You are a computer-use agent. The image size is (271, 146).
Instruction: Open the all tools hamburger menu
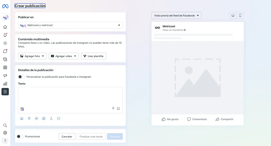click(x=5, y=92)
